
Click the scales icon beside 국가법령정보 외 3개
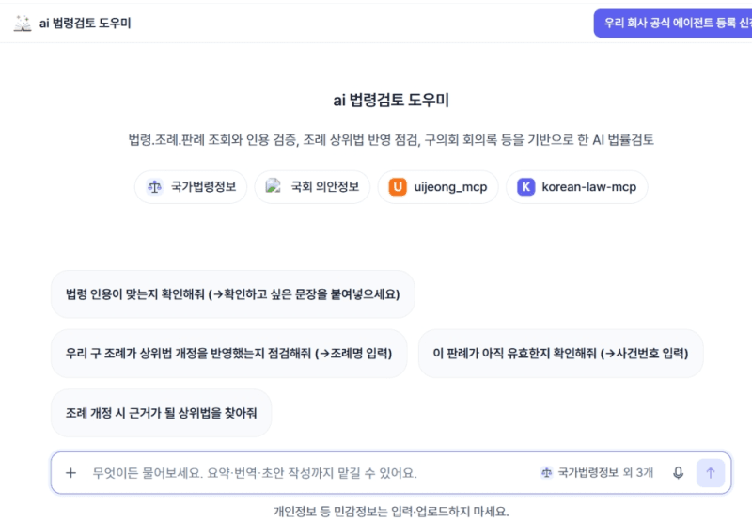(546, 473)
